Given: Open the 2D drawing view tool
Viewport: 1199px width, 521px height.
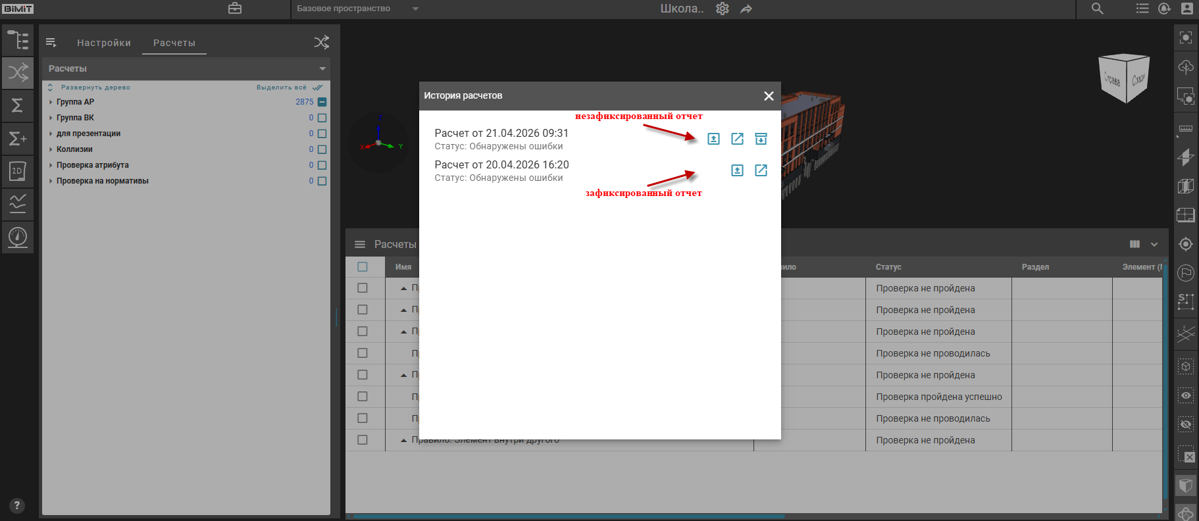Looking at the screenshot, I should pos(18,171).
